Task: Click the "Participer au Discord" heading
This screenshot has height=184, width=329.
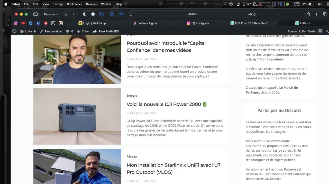Action: click(x=279, y=110)
